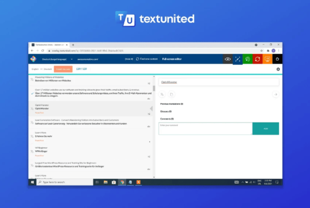Click the website URL label in header
This screenshot has width=310, height=208.
[x=88, y=59]
